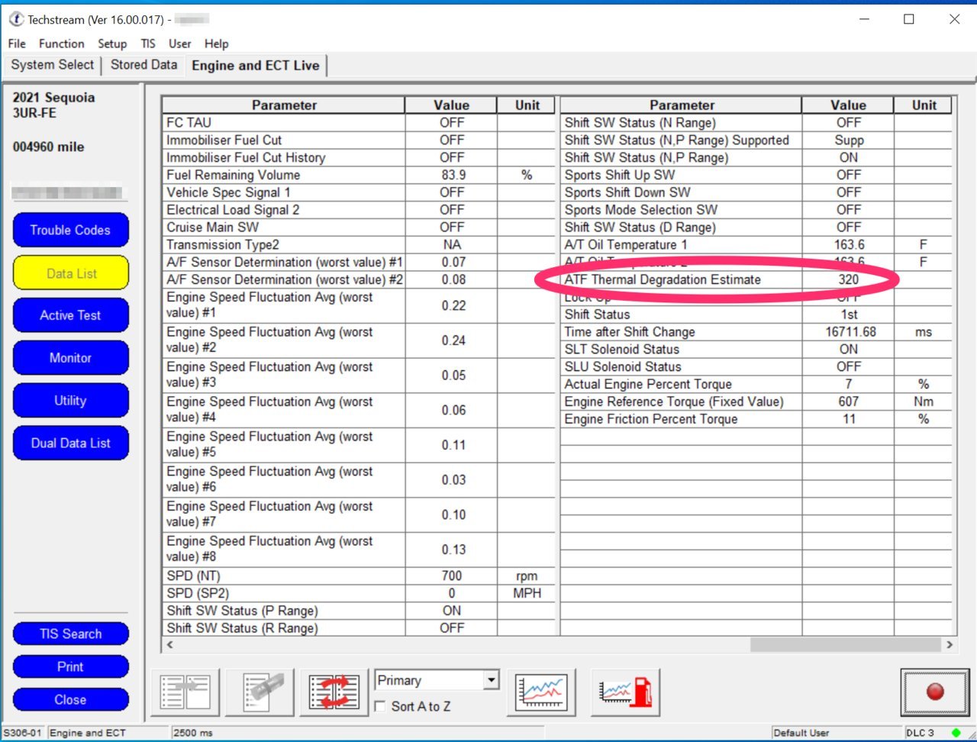Image resolution: width=977 pixels, height=742 pixels.
Task: Start recording with the red record button
Action: [x=934, y=692]
